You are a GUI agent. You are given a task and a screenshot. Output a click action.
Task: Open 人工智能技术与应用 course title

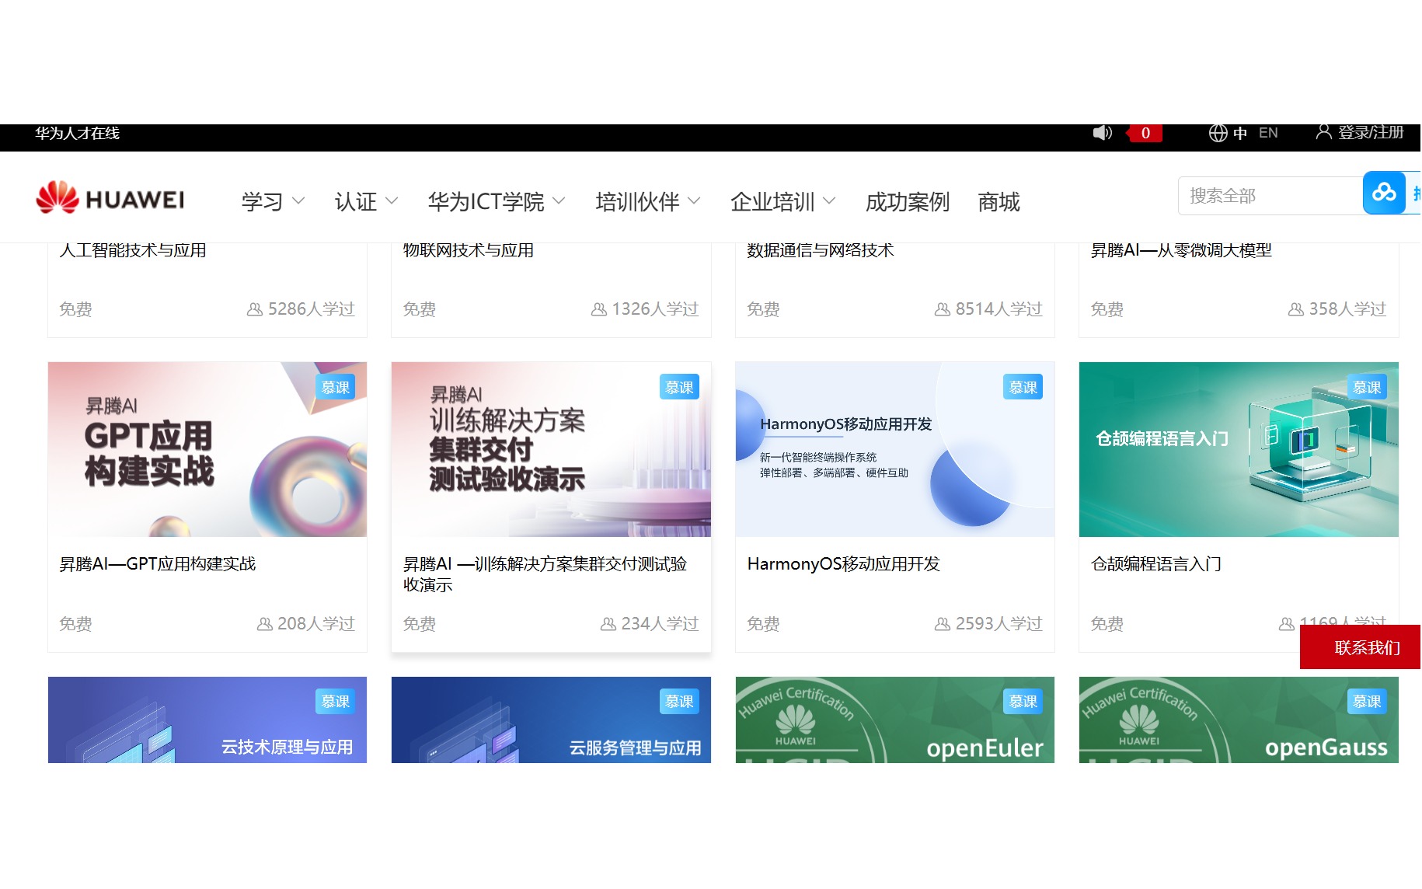coord(133,250)
